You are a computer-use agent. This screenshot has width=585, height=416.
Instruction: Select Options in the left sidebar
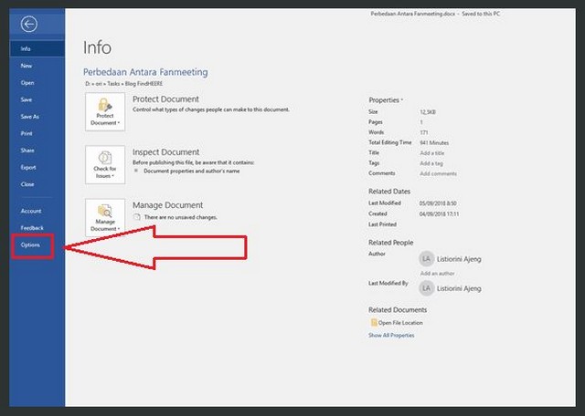tap(31, 246)
